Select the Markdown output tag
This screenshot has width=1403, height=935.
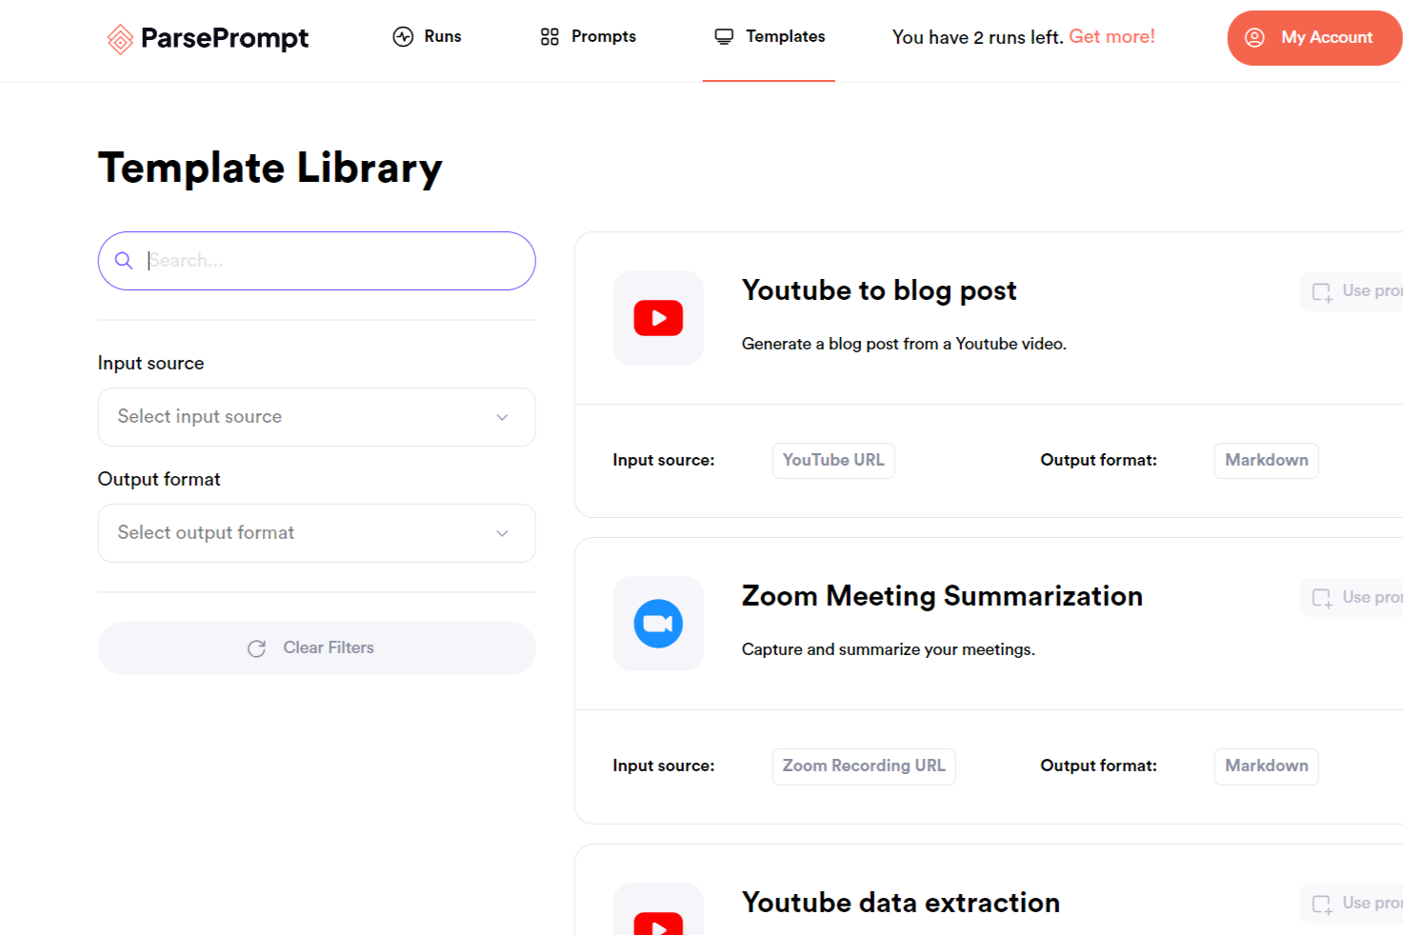coord(1266,460)
